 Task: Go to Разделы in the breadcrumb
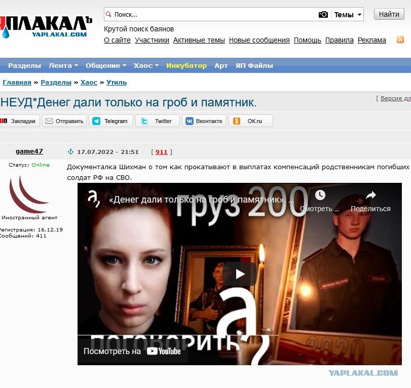tap(56, 82)
